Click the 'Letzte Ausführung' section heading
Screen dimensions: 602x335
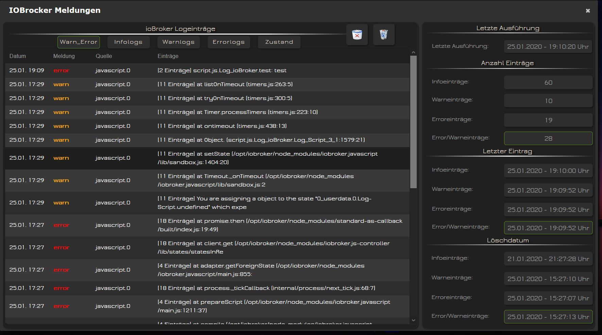[508, 28]
